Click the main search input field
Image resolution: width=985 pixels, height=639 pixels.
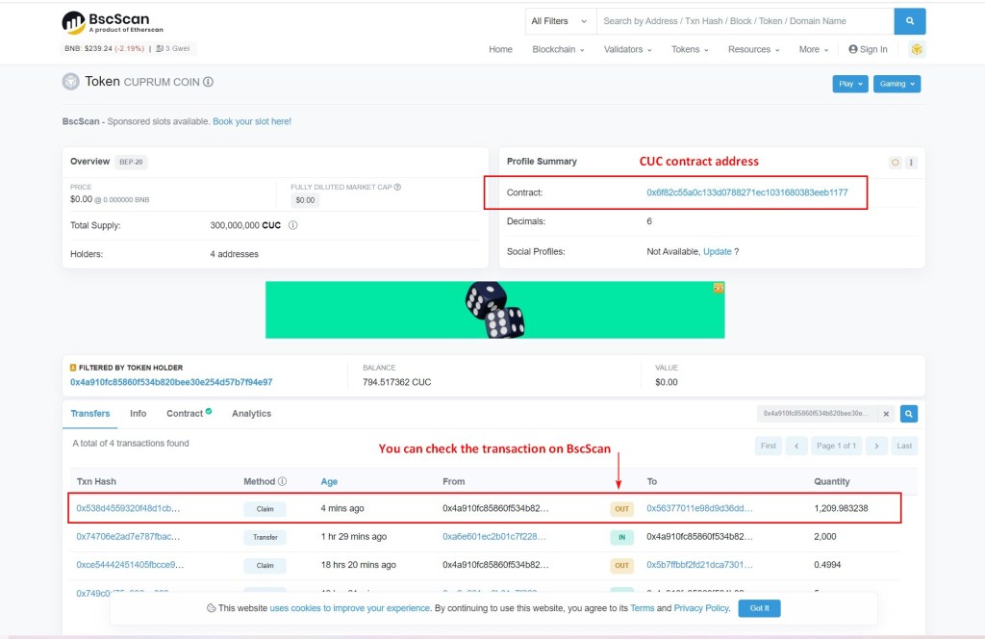(x=745, y=21)
